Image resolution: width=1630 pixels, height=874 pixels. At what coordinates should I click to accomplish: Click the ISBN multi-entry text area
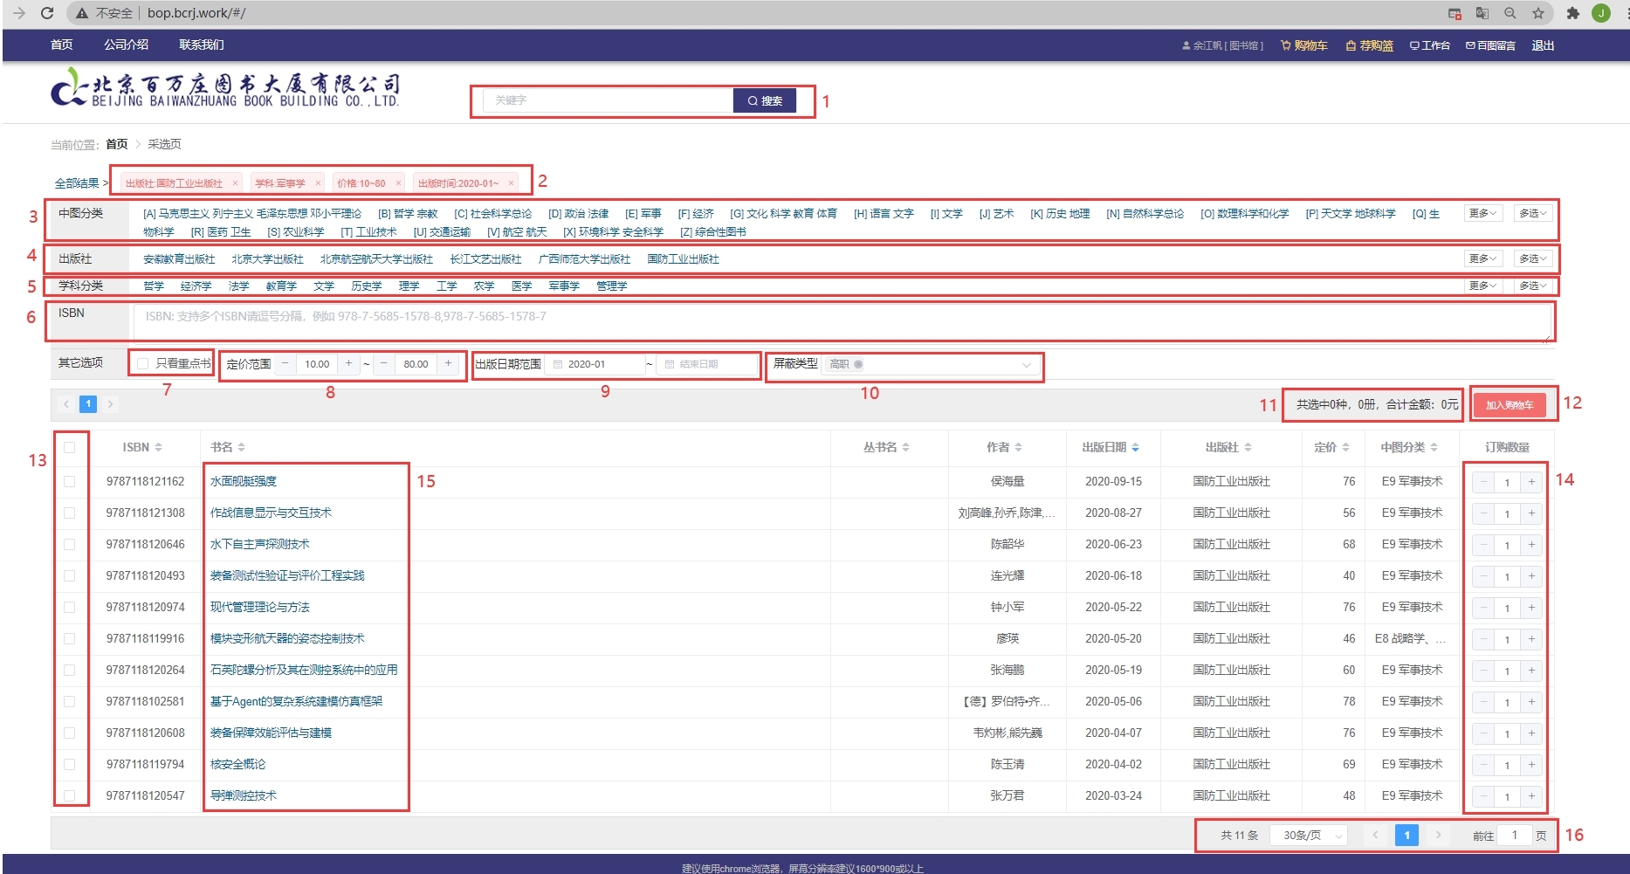coord(843,321)
